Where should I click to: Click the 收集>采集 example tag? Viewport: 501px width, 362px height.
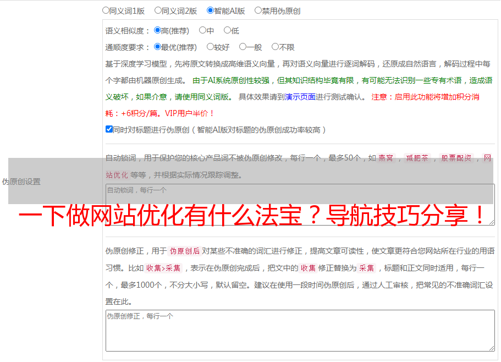pos(163,268)
